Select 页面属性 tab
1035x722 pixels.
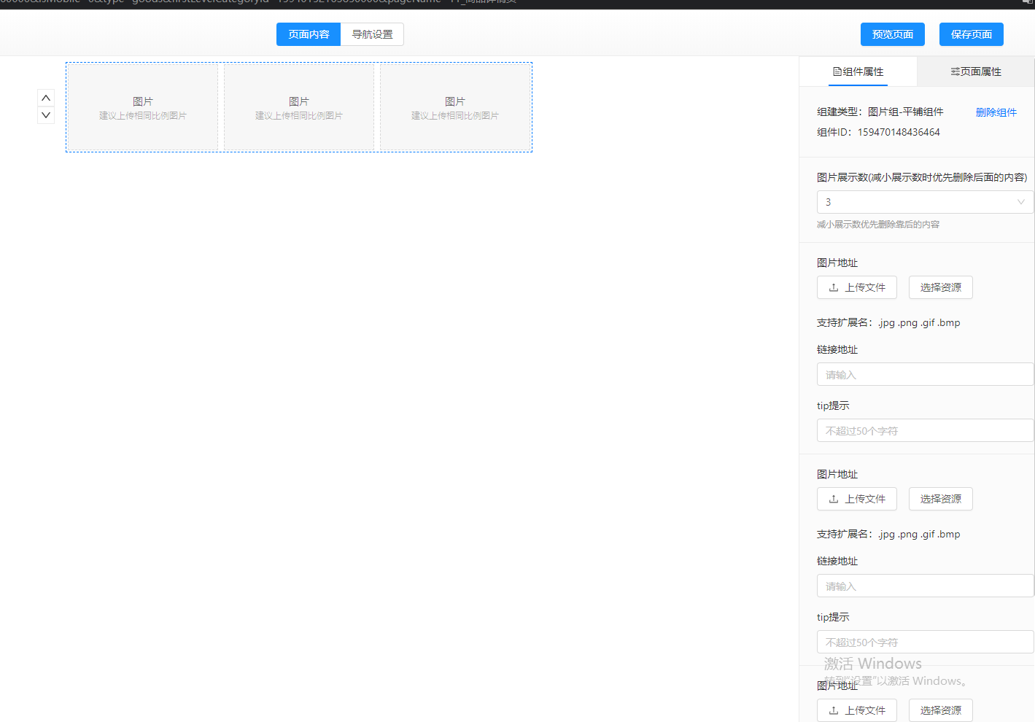click(976, 71)
